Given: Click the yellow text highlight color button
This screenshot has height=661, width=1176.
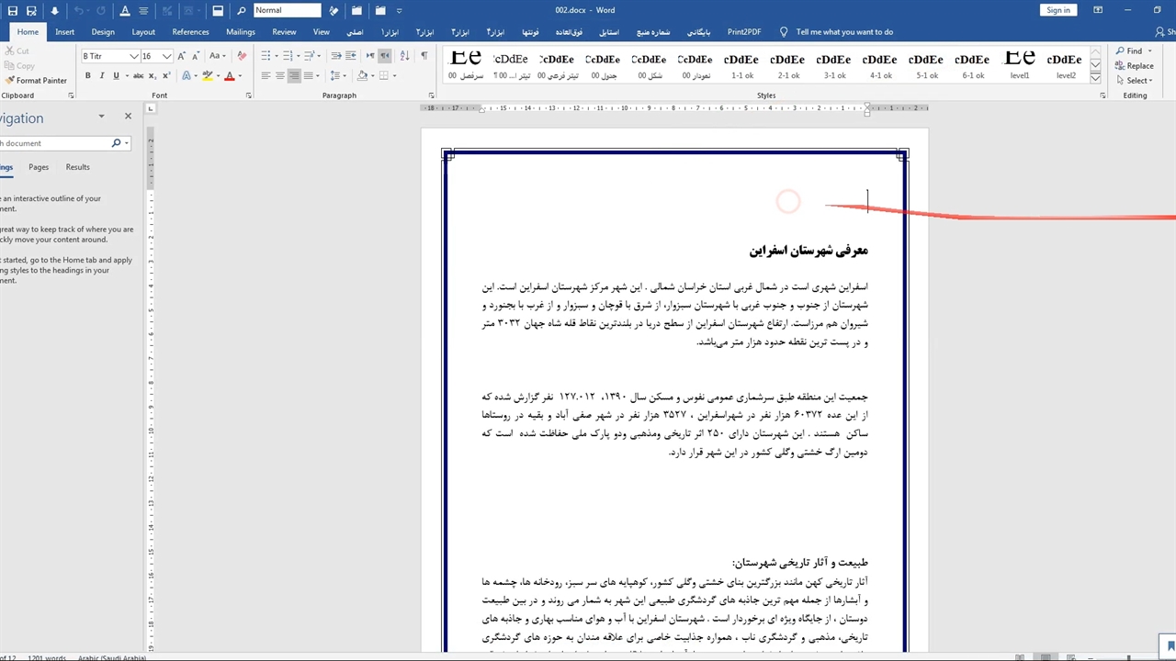Looking at the screenshot, I should point(208,76).
